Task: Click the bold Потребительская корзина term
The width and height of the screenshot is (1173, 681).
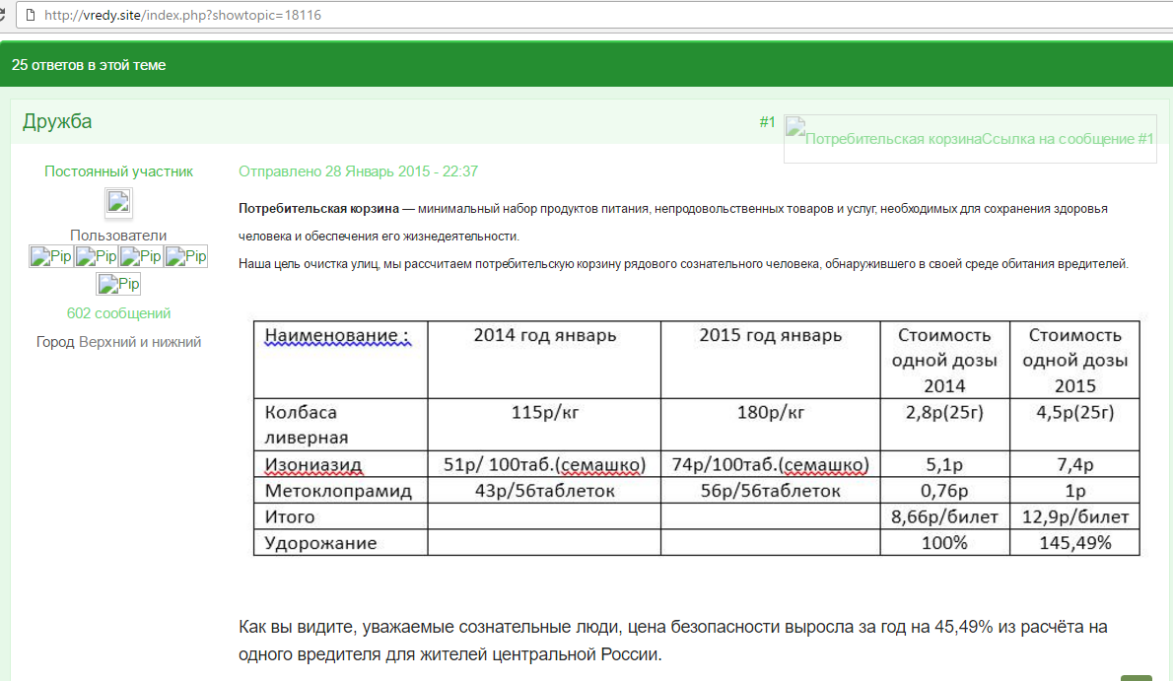Action: (x=318, y=209)
